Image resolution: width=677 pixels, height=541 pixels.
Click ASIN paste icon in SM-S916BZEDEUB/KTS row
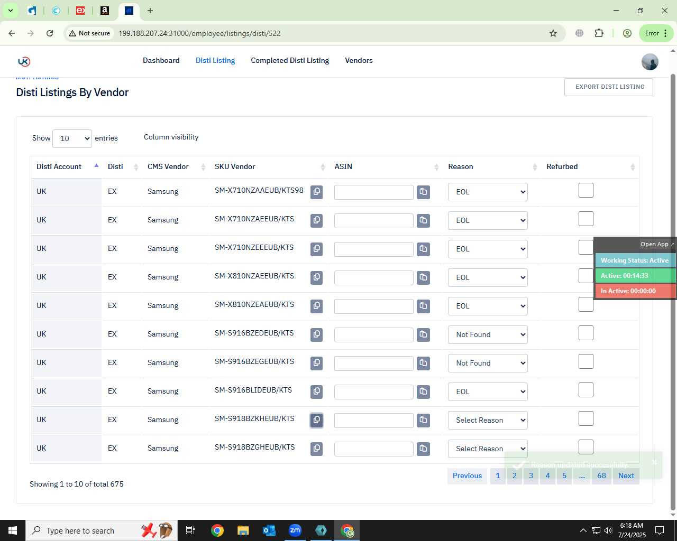[423, 334]
